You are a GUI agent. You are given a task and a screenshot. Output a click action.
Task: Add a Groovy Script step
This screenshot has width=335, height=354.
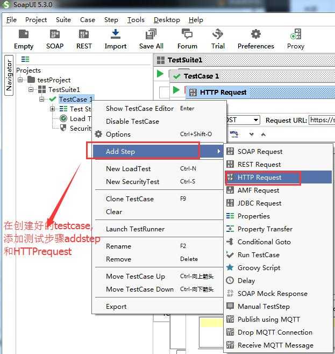pyautogui.click(x=278, y=268)
